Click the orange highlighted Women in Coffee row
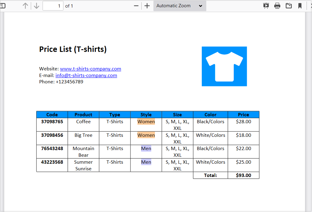Viewport: 312px width, 212px height. (x=146, y=122)
